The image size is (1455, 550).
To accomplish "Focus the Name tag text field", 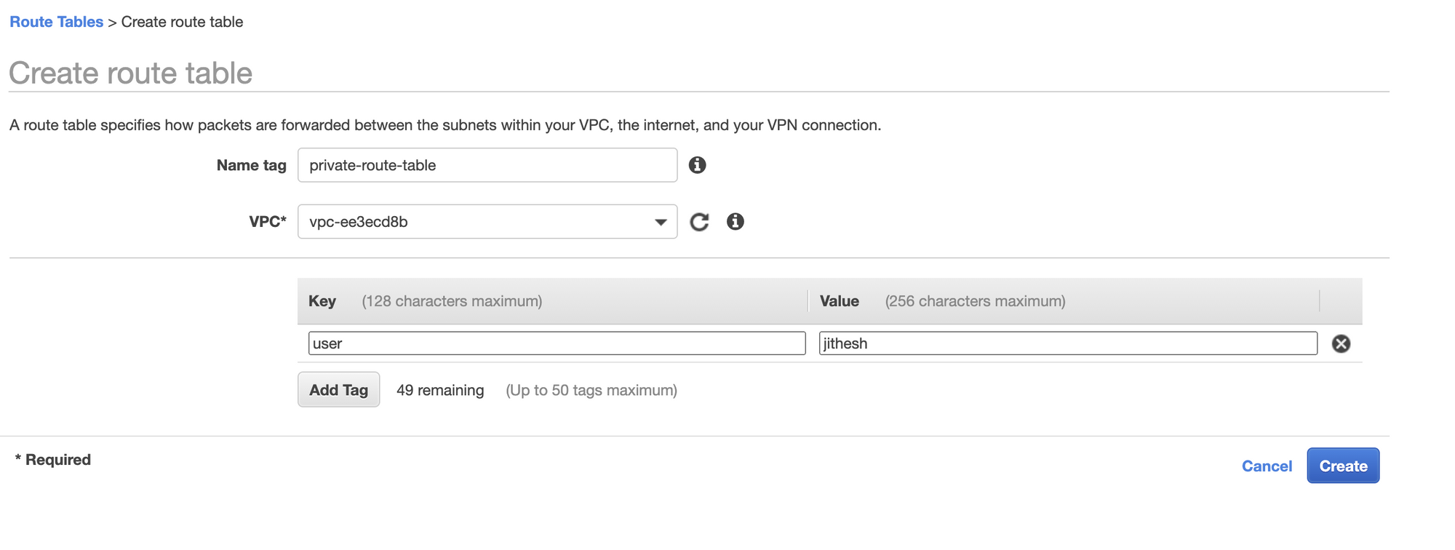I will click(x=487, y=165).
